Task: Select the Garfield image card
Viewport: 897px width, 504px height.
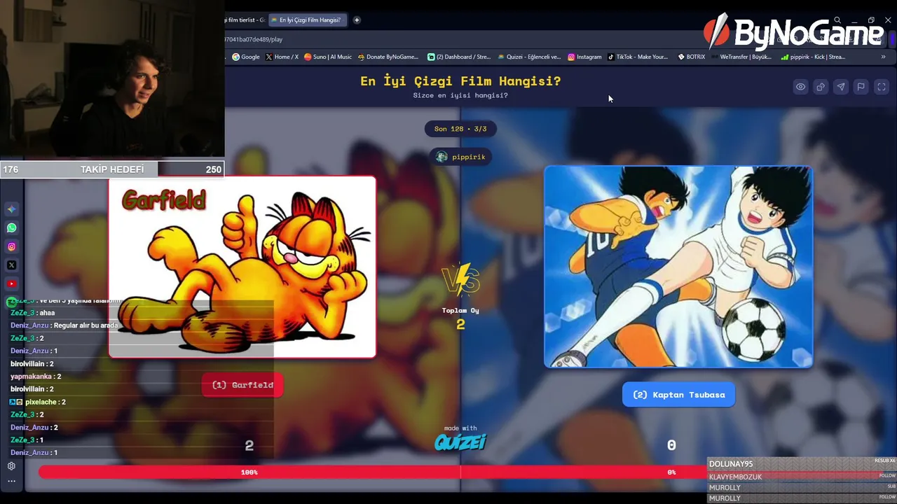Action: coord(242,267)
